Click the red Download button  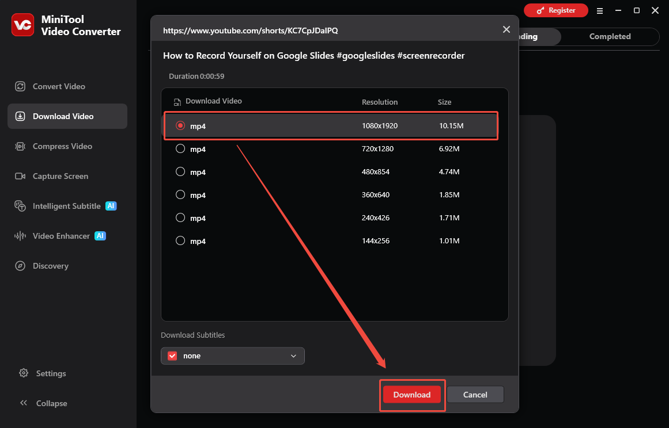[x=412, y=395]
